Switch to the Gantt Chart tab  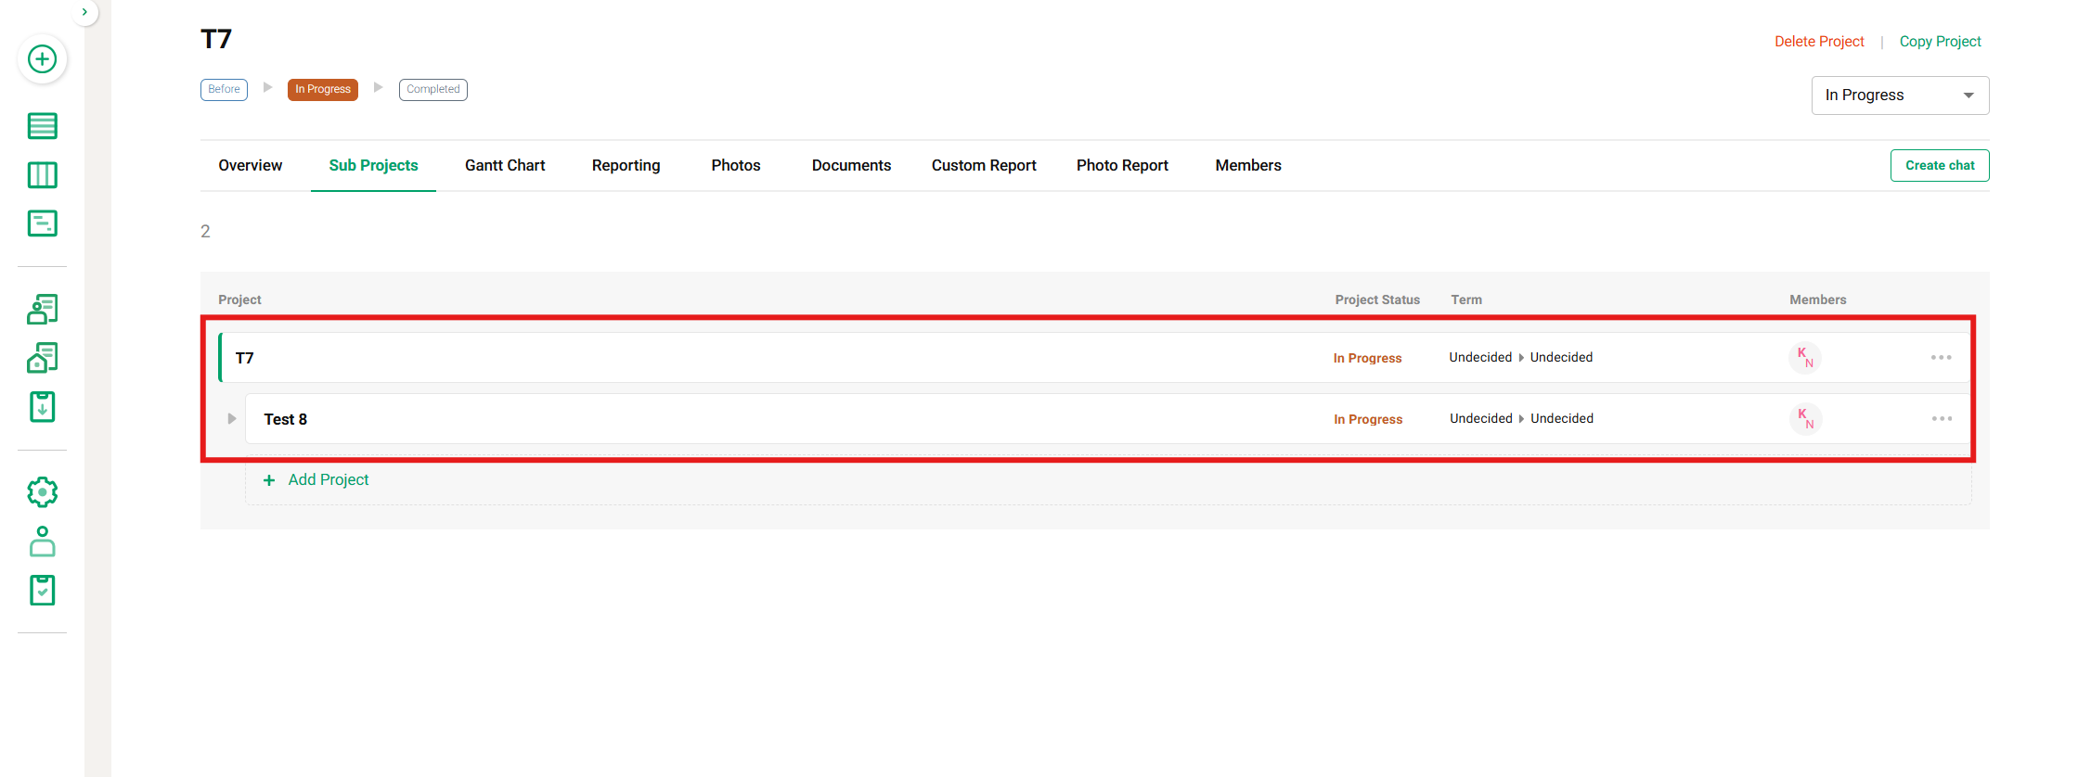[505, 166]
